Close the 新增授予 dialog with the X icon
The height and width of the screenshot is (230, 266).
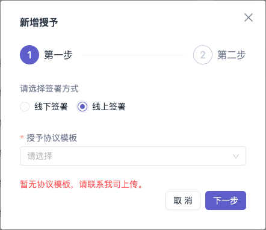point(249,17)
